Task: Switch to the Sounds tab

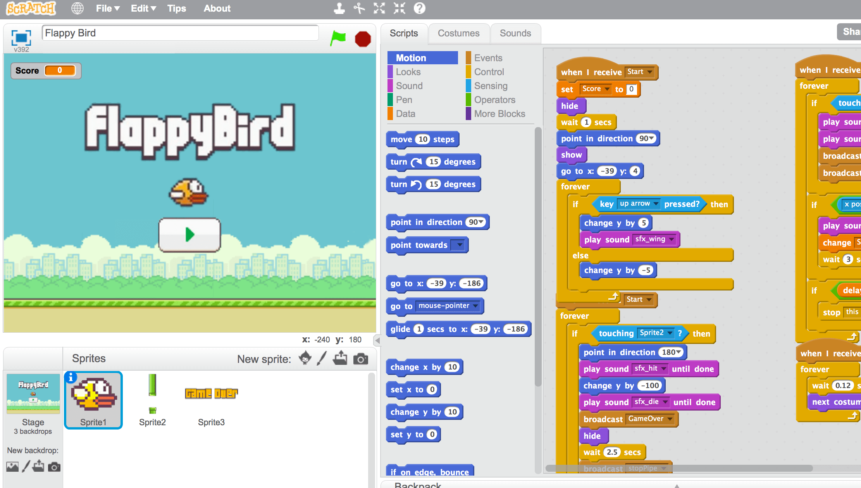Action: click(513, 33)
